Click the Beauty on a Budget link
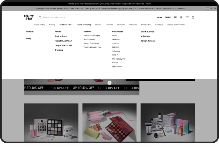 pos(92,35)
